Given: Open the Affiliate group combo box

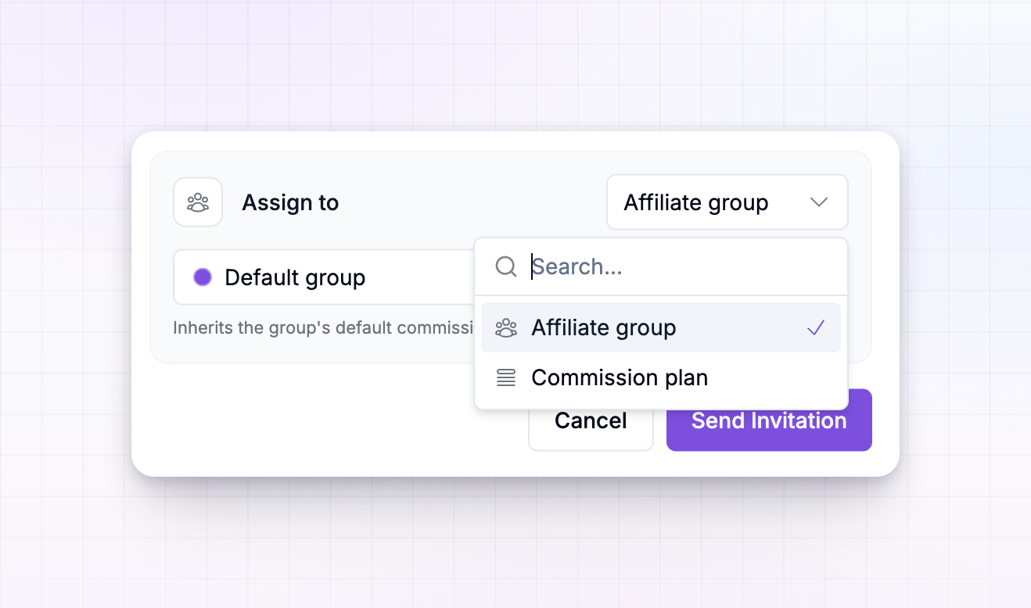Looking at the screenshot, I should click(727, 202).
